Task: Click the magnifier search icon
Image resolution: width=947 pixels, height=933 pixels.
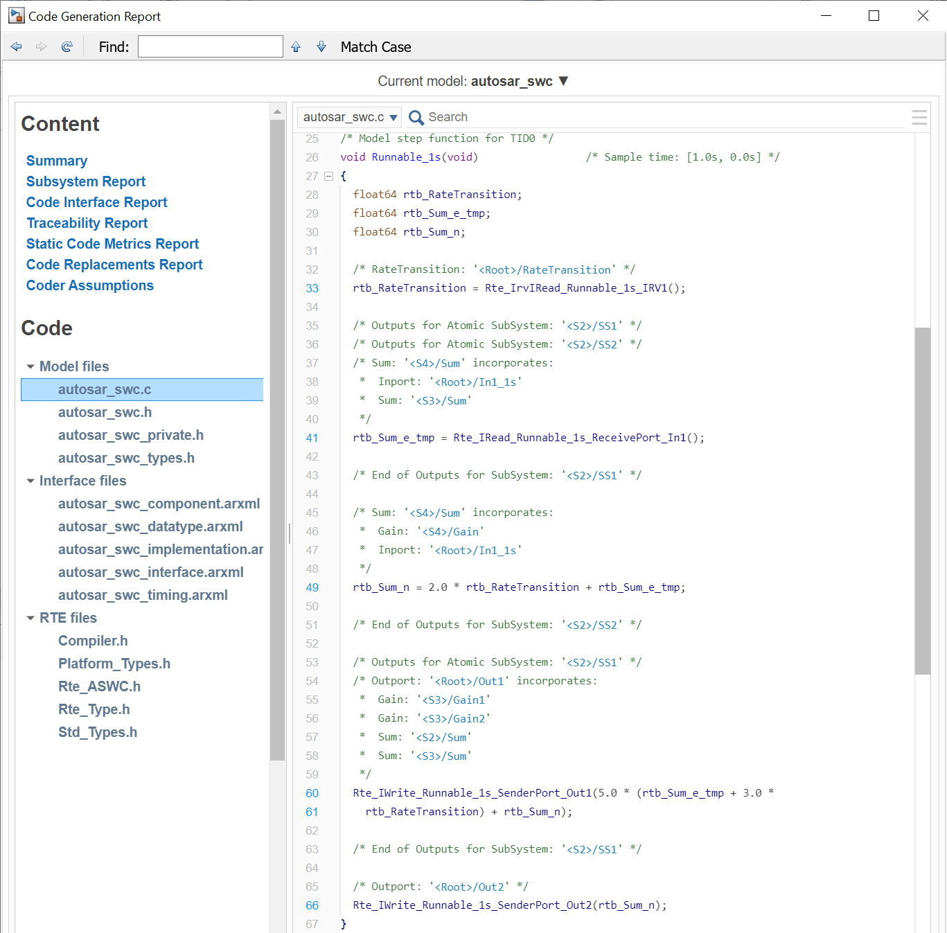Action: (416, 117)
